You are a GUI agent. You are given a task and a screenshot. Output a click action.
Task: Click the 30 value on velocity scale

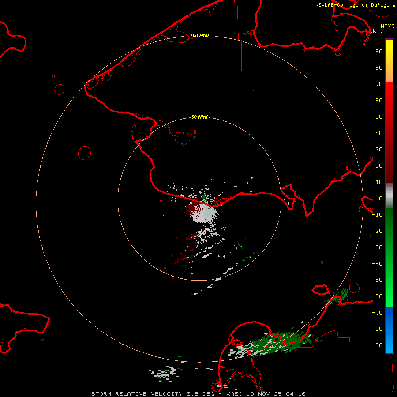coord(379,150)
